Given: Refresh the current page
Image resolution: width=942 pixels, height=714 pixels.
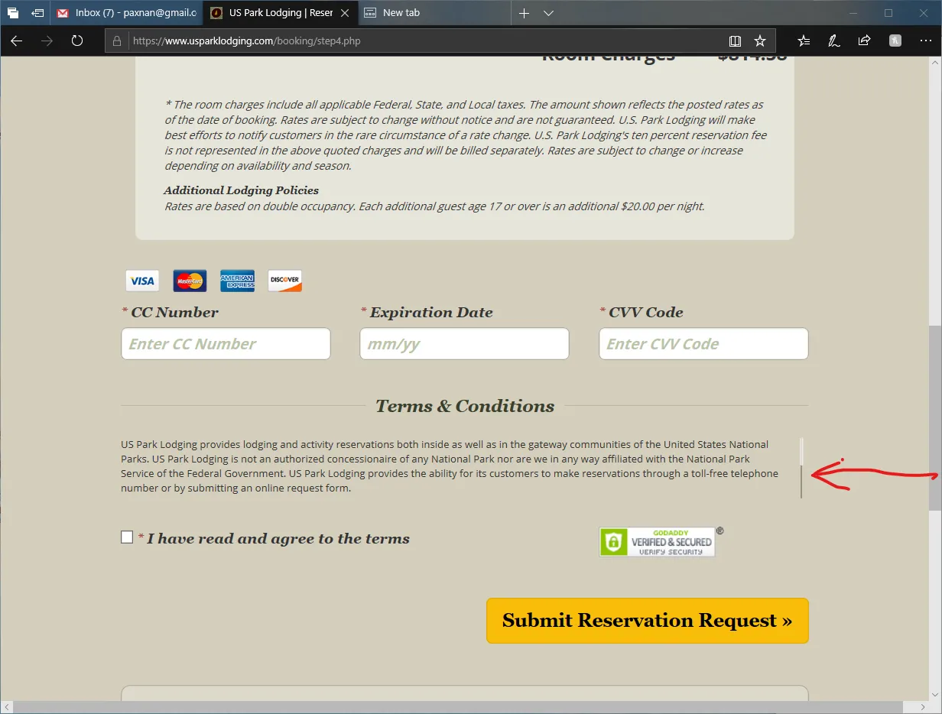Looking at the screenshot, I should 77,41.
